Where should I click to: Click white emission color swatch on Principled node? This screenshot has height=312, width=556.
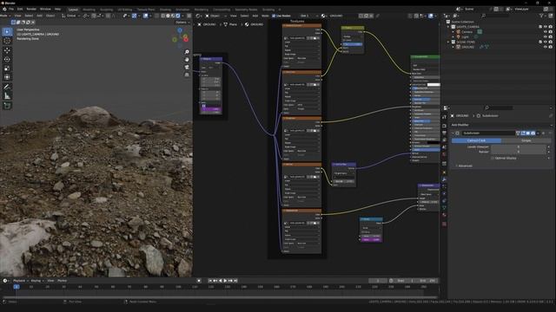coord(434,85)
